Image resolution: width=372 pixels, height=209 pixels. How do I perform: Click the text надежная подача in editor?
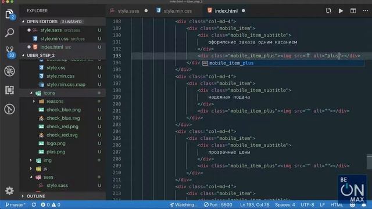pyautogui.click(x=228, y=97)
